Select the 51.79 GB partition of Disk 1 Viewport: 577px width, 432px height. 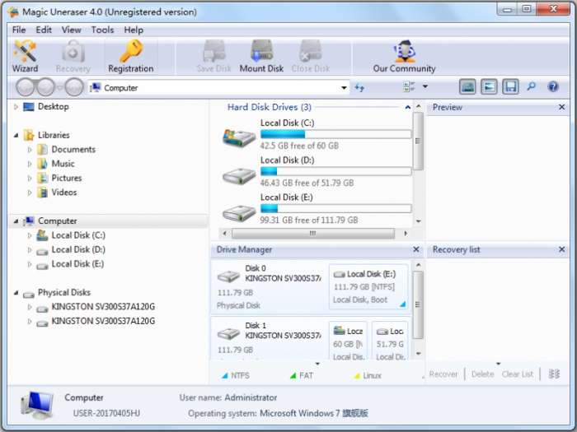pyautogui.click(x=390, y=341)
